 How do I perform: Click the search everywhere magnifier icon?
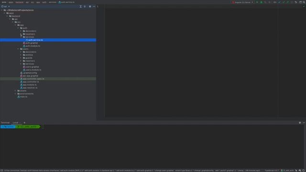point(304,2)
